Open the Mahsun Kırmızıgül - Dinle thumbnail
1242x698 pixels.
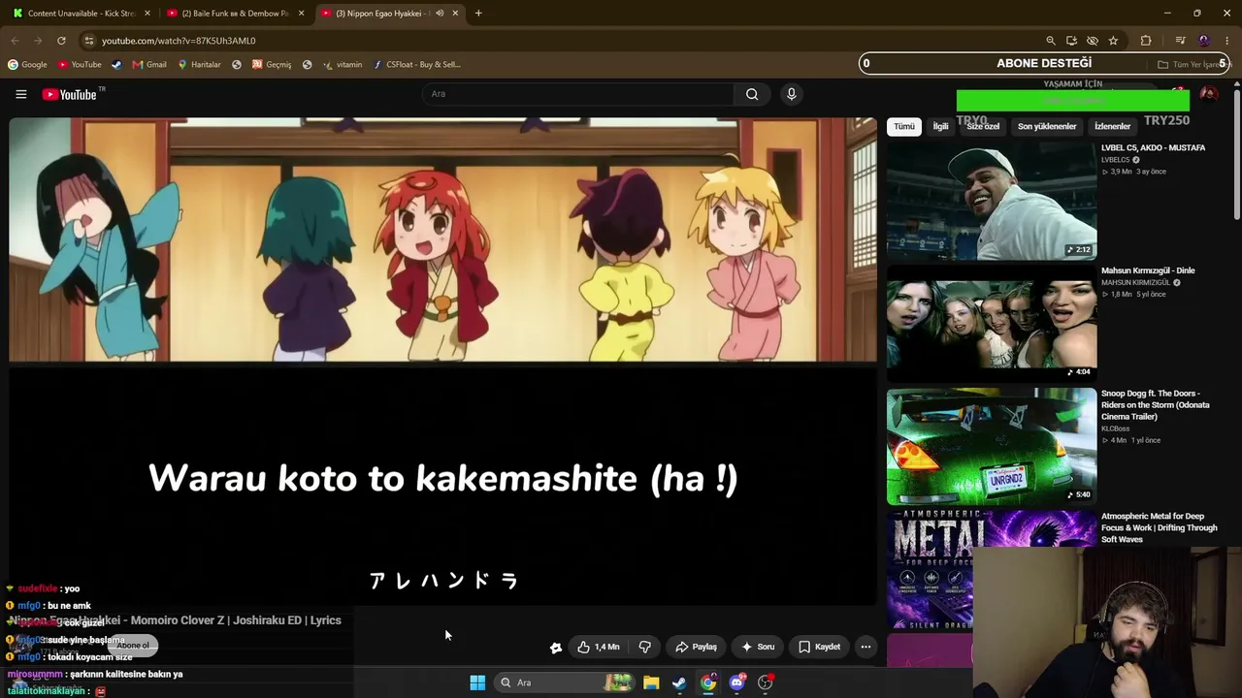point(992,325)
